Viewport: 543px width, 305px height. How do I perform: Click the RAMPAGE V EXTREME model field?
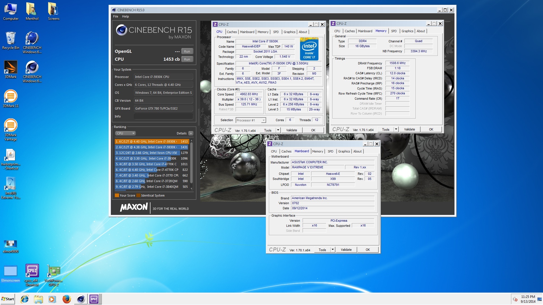318,167
